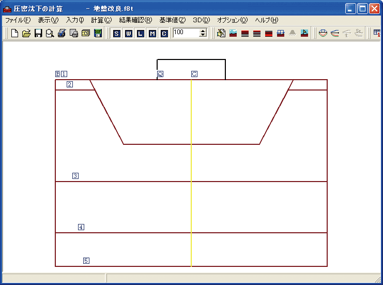Toggle the L display button

[141, 33]
